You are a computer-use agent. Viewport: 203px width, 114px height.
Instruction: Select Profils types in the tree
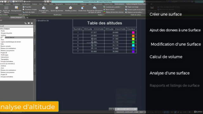5,55
